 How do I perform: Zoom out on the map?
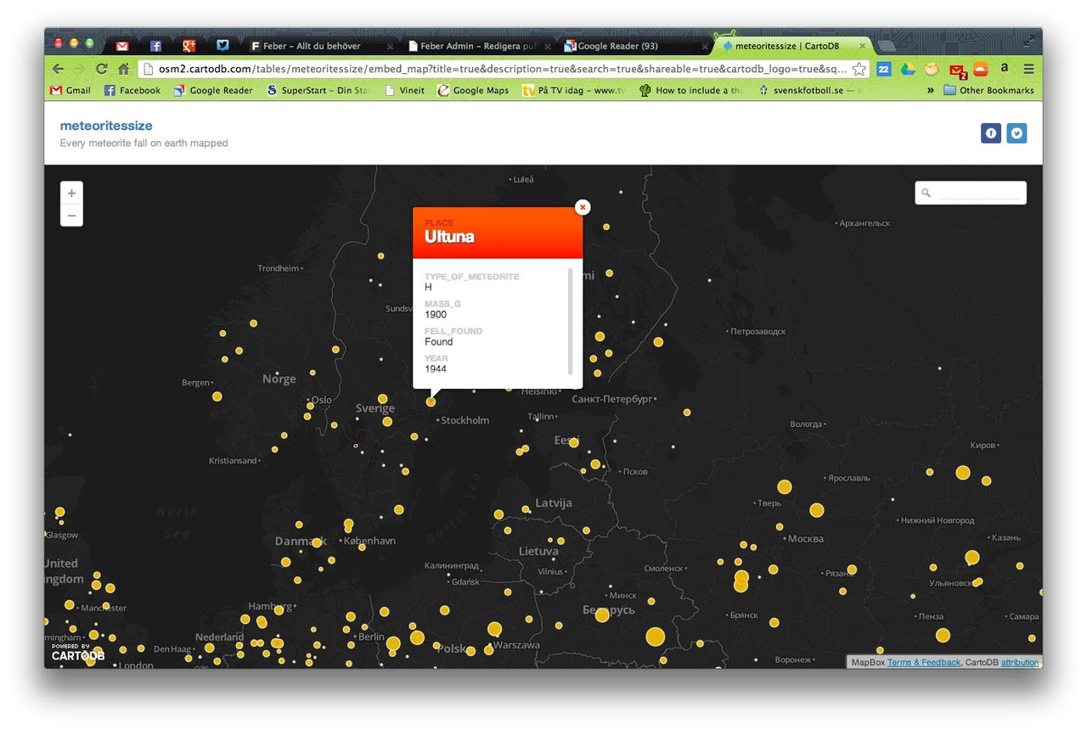[x=71, y=216]
